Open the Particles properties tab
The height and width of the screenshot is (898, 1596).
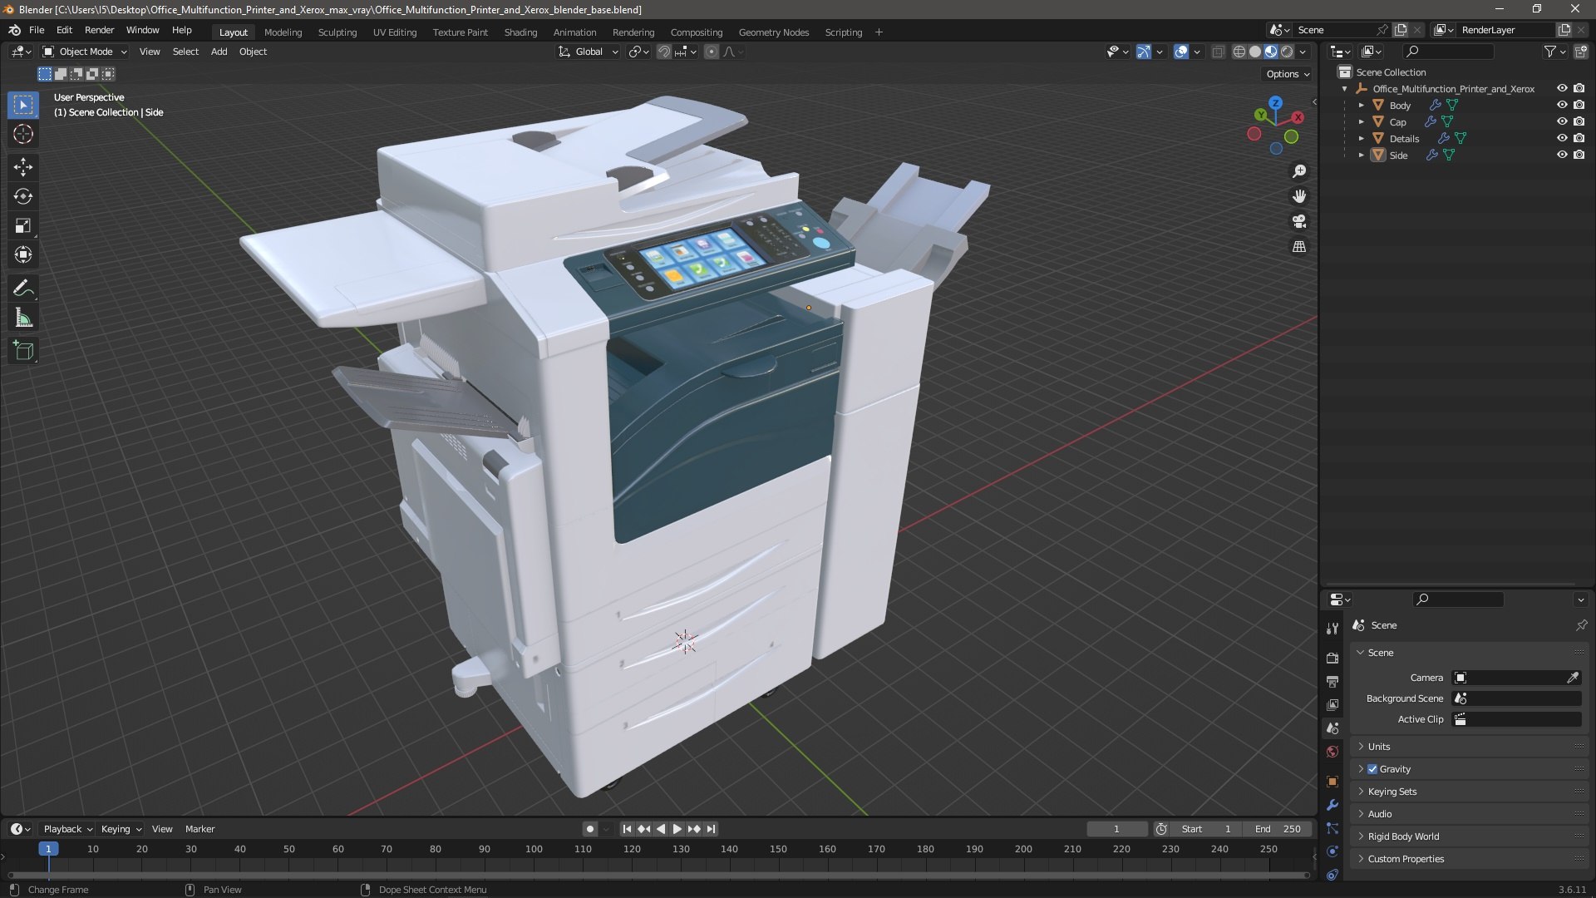point(1332,828)
